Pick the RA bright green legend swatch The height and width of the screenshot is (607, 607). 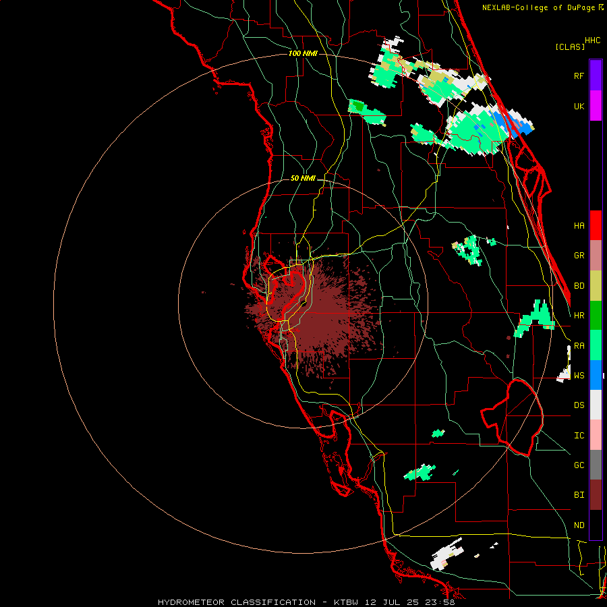click(x=596, y=345)
